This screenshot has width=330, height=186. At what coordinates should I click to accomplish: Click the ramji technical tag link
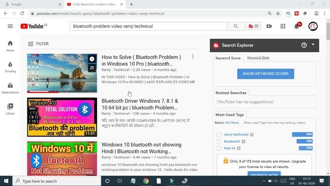(x=236, y=134)
